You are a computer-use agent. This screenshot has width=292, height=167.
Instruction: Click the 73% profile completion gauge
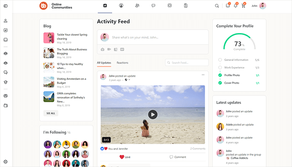click(x=239, y=42)
